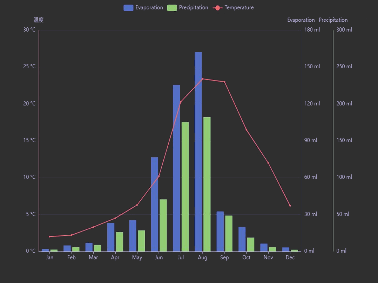Click the blue June evaporation bar
Viewport: 378px width, 283px height.
pos(155,204)
